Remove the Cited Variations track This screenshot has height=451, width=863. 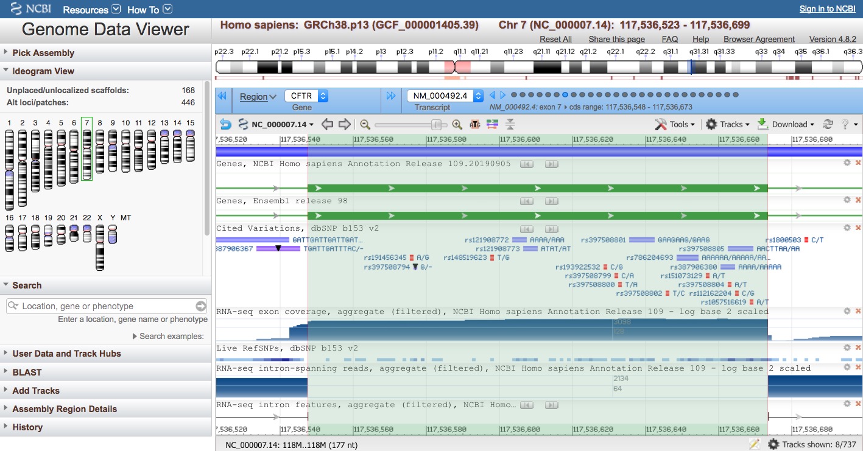[x=858, y=228]
